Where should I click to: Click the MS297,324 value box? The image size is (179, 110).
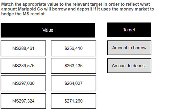23,101
